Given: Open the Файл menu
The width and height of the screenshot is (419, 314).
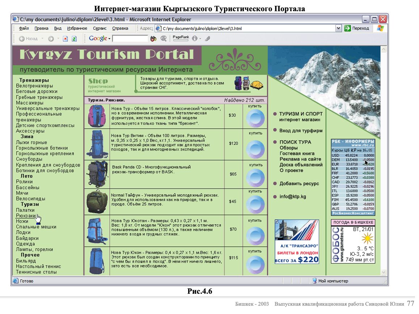Looking at the screenshot, I should tap(24, 28).
